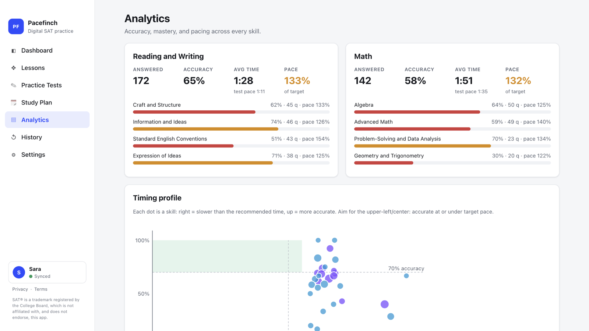This screenshot has height=331, width=589.
Task: Click Sara's avatar circle
Action: tap(19, 272)
